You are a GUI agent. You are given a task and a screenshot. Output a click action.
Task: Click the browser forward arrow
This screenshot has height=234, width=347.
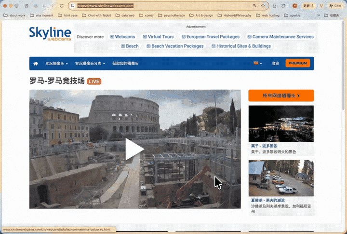click(x=53, y=6)
